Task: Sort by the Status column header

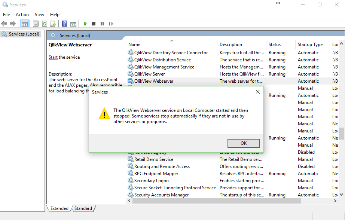Action: tap(281, 45)
